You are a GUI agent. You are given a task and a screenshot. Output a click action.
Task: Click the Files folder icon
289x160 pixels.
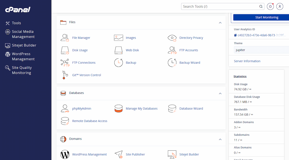[63, 22]
